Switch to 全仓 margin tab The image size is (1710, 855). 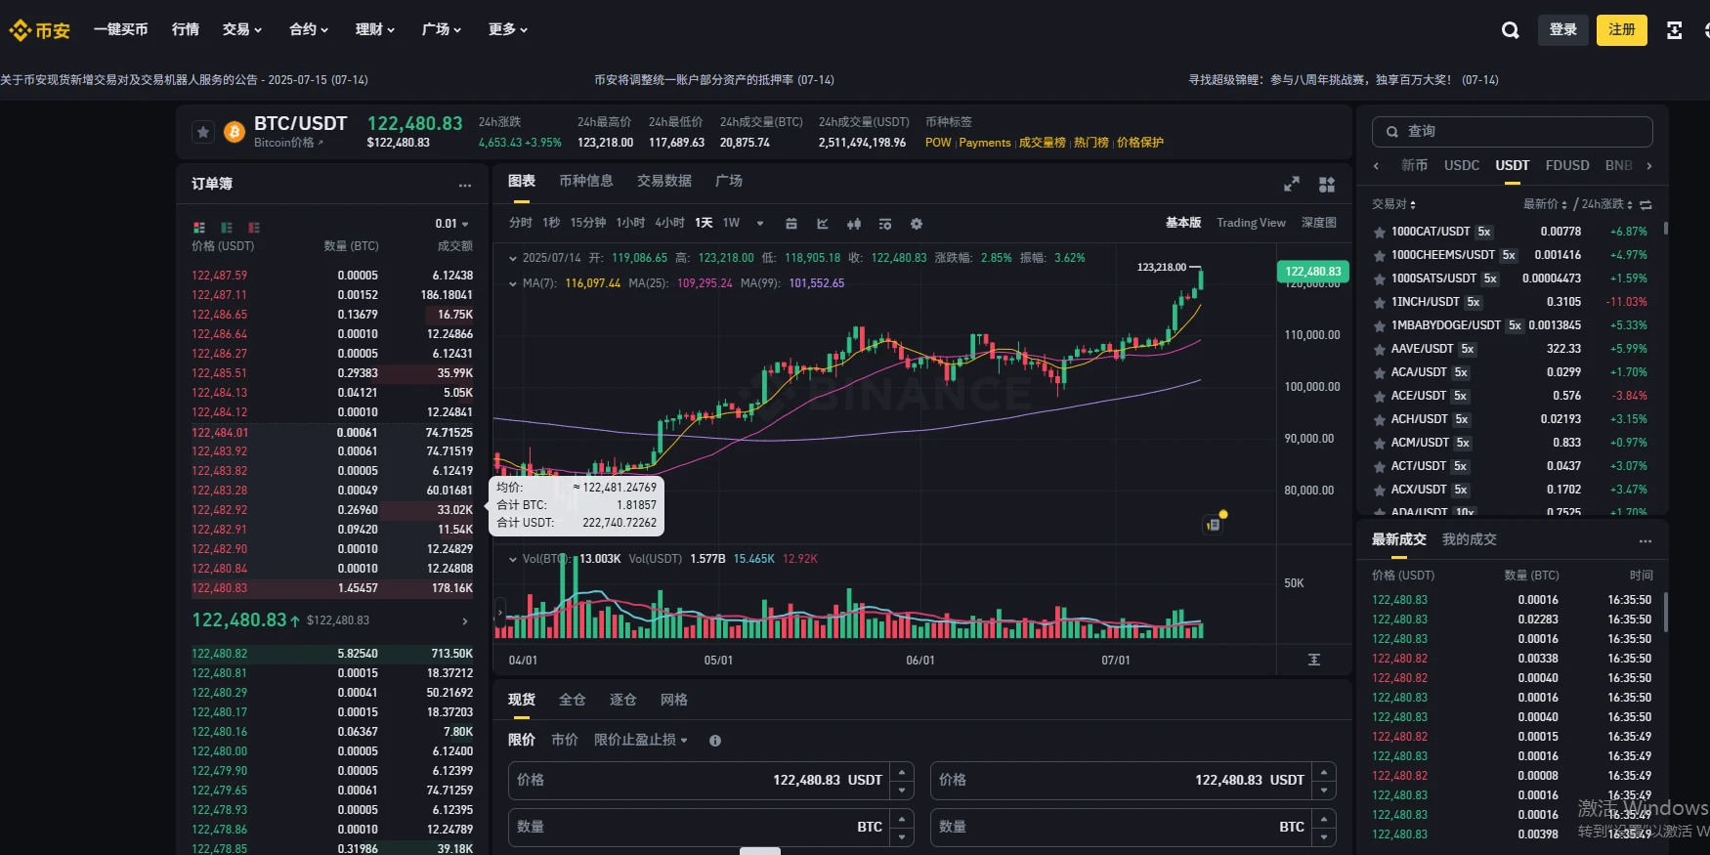pos(573,700)
